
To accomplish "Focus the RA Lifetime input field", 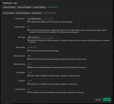I will click(x=40, y=72).
